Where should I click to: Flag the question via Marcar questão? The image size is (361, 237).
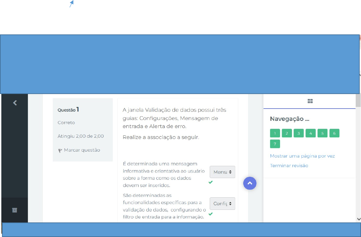point(82,150)
